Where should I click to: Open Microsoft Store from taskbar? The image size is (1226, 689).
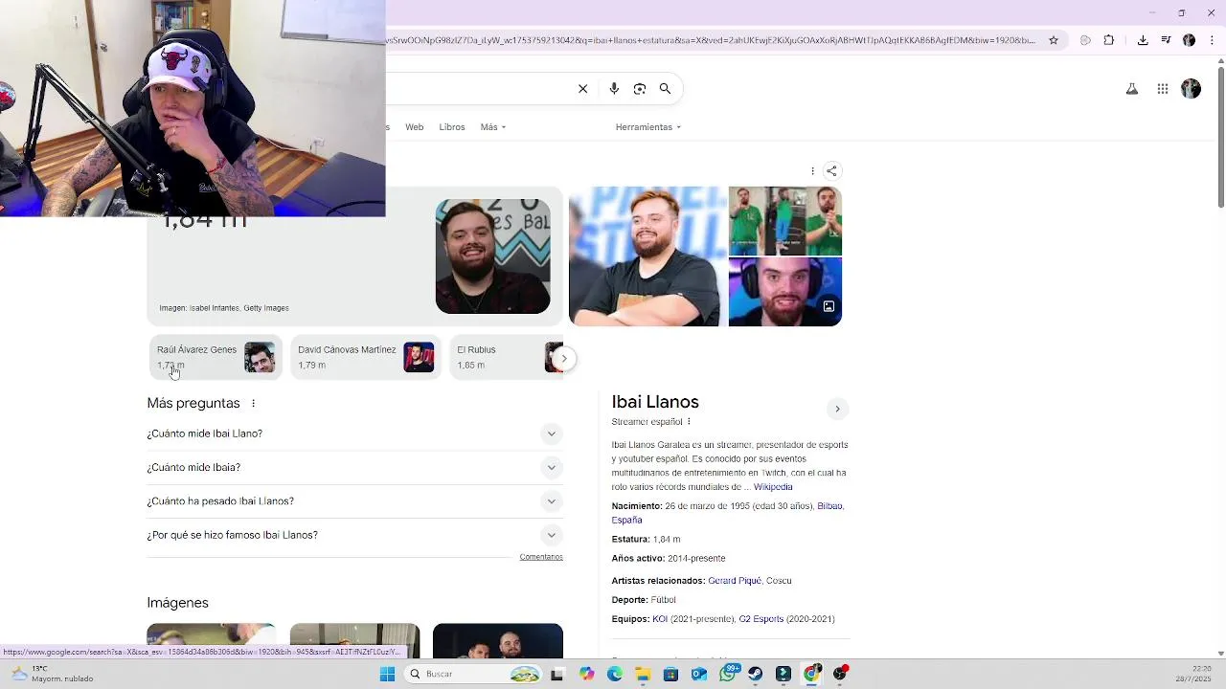[671, 674]
